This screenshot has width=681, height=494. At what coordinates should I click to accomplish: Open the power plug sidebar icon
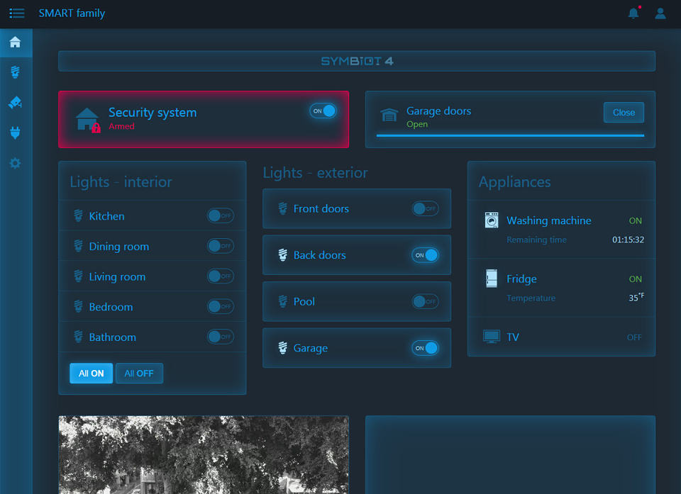point(15,133)
